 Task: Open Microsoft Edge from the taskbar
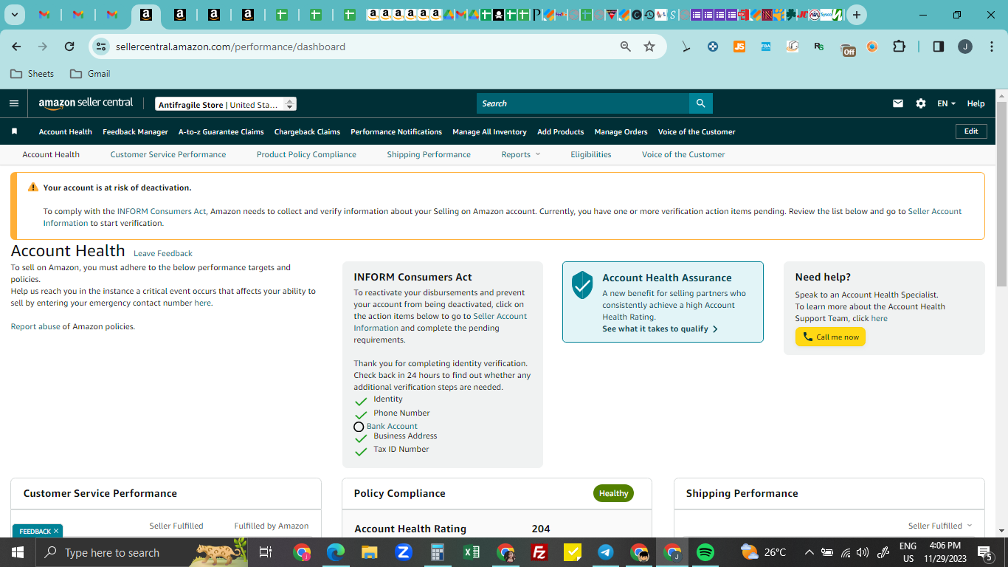tap(336, 552)
